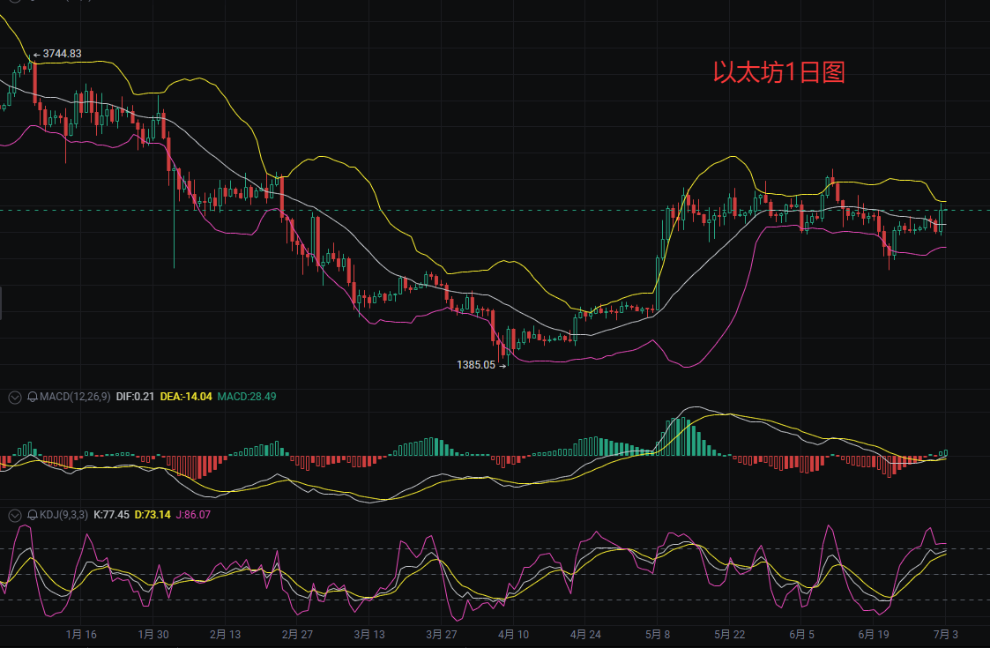Click the 以太坊1日图 chart title
Image resolution: width=990 pixels, height=648 pixels.
click(779, 72)
